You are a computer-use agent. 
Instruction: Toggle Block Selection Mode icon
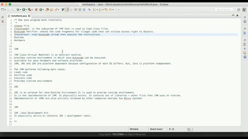tap(80, 10)
